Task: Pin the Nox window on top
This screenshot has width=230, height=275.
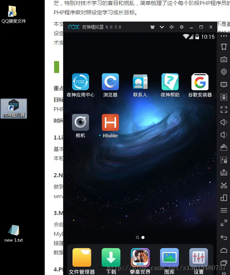Action: coord(172,27)
